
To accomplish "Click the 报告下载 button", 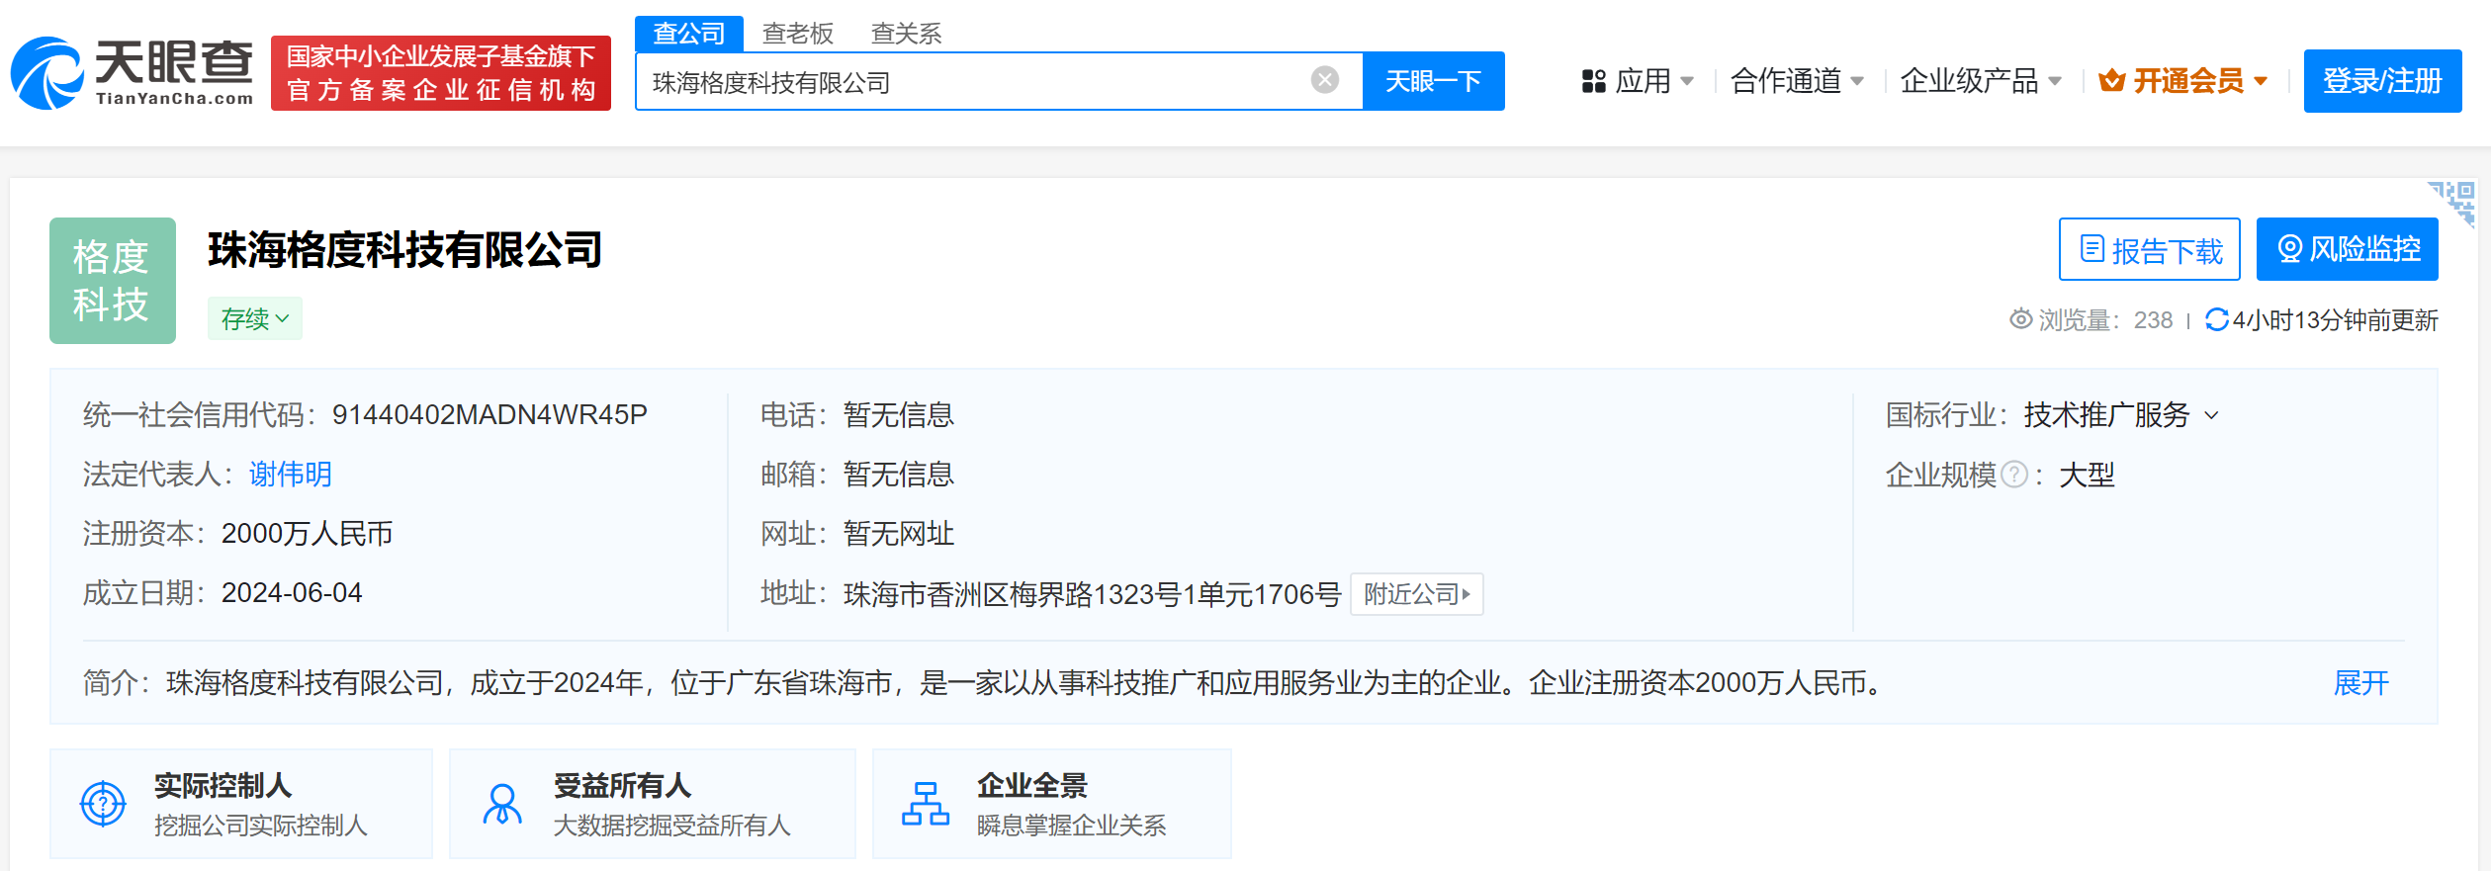I will 2150,249.
